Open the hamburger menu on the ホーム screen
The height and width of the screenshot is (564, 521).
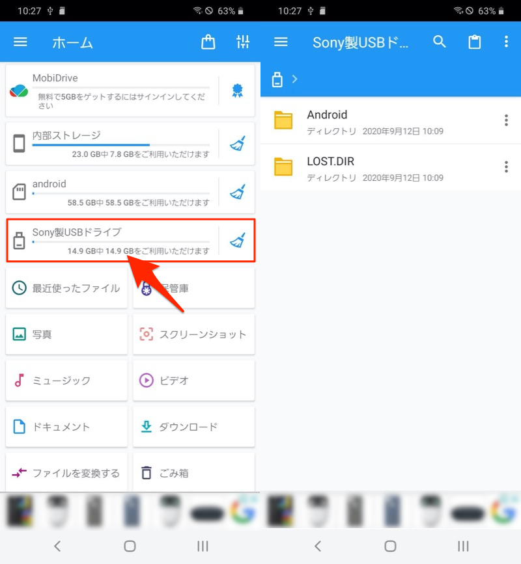click(21, 42)
